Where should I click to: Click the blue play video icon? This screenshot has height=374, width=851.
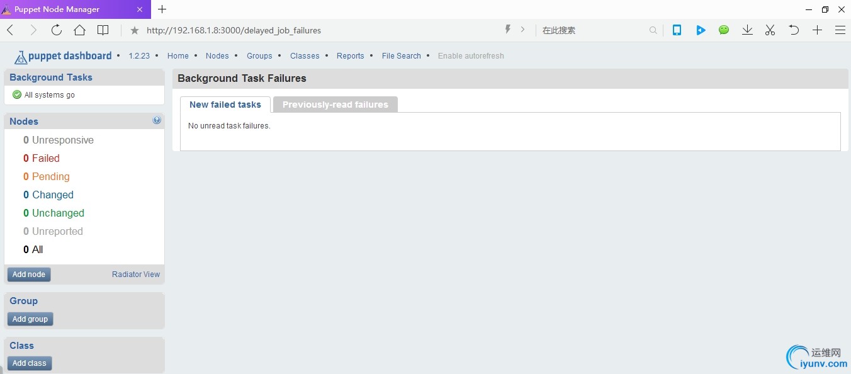pos(701,30)
